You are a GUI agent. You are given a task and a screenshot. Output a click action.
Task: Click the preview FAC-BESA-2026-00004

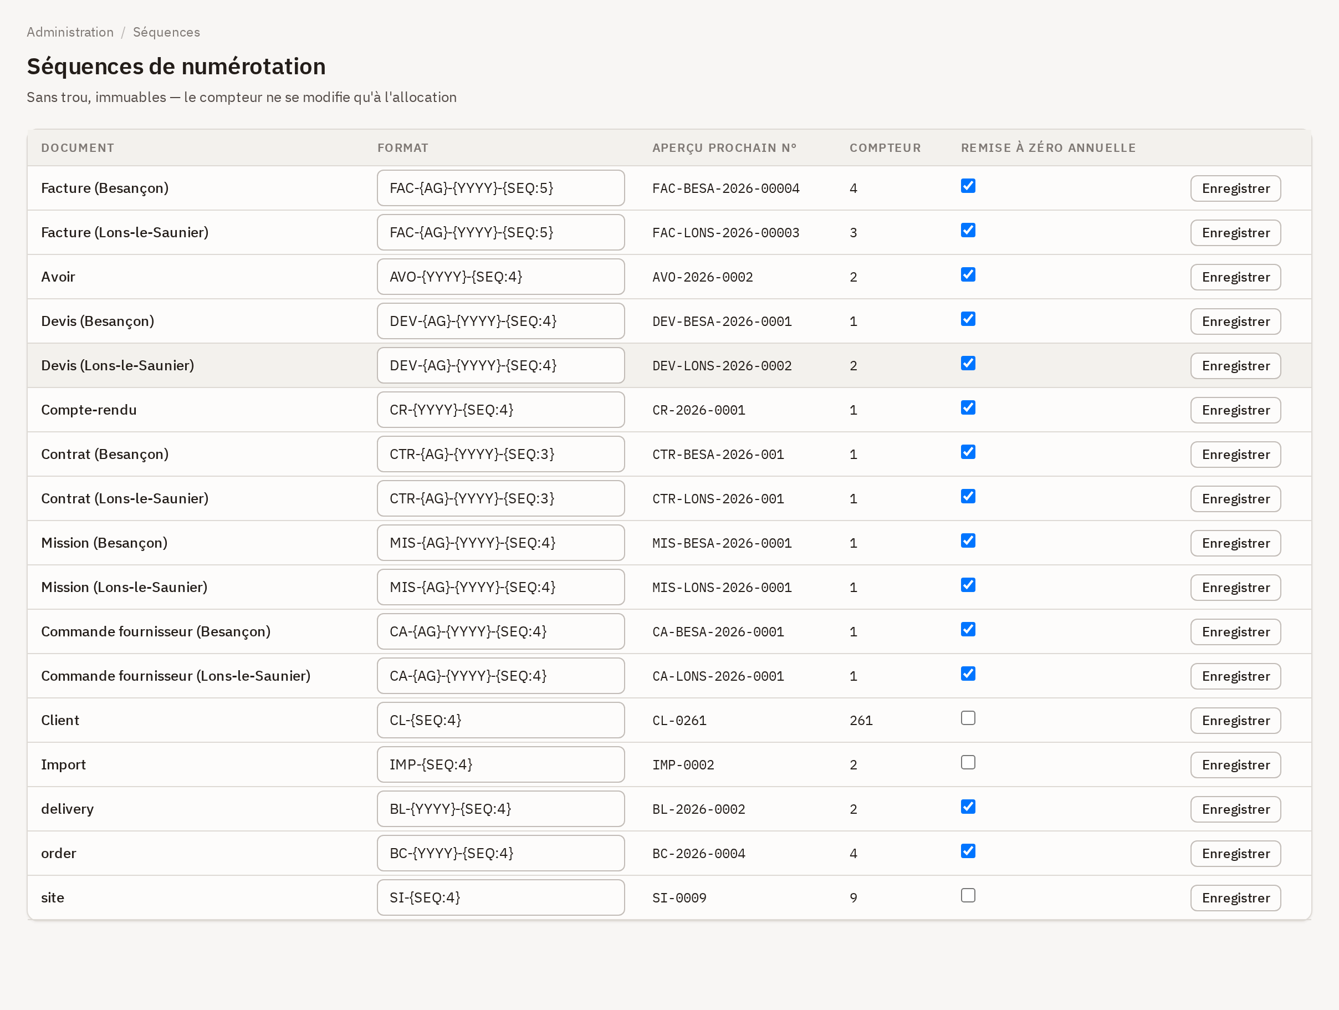coord(726,188)
